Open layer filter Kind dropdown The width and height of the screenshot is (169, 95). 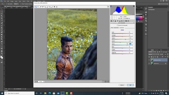pyautogui.click(x=152, y=52)
